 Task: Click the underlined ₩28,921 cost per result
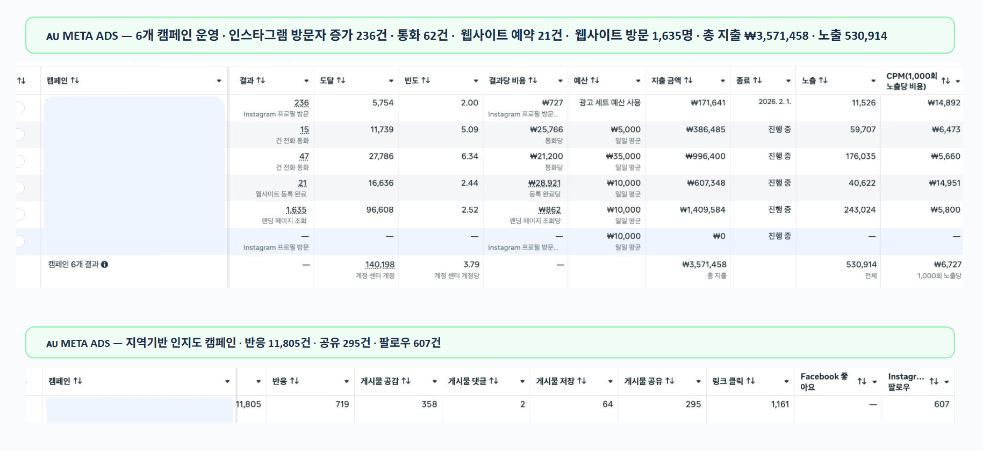pos(544,183)
